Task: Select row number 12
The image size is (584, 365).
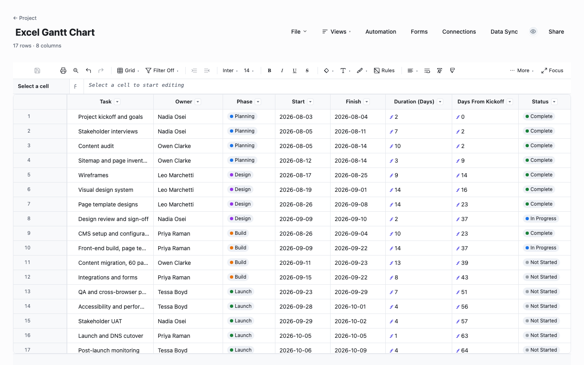Action: 28,277
